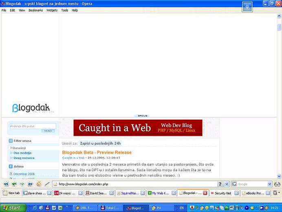Click the address bar URL field
The width and height of the screenshot is (282, 212).
[135, 184]
